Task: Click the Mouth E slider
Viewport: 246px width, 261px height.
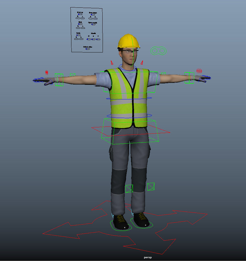Action: pyautogui.click(x=93, y=39)
